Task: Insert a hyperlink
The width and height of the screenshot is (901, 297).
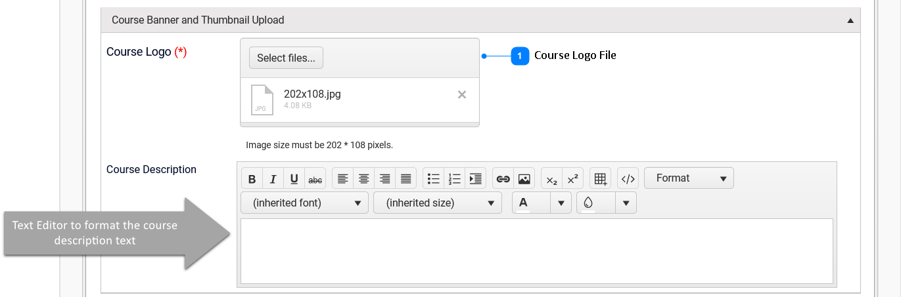Action: 503,178
